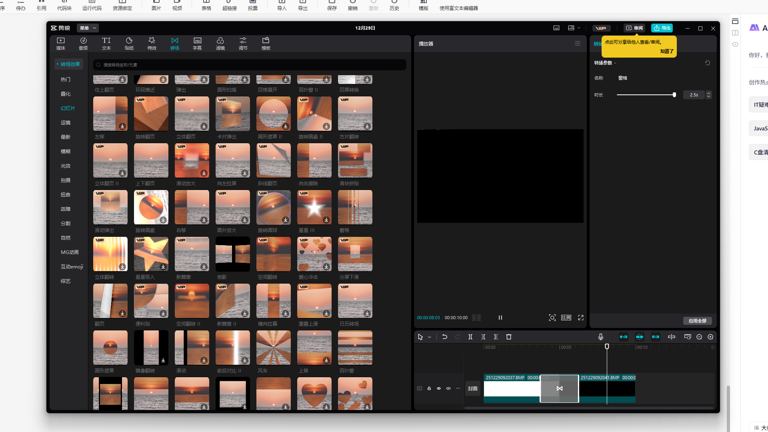Toggle track visibility eye icon
The width and height of the screenshot is (768, 432).
[x=439, y=388]
